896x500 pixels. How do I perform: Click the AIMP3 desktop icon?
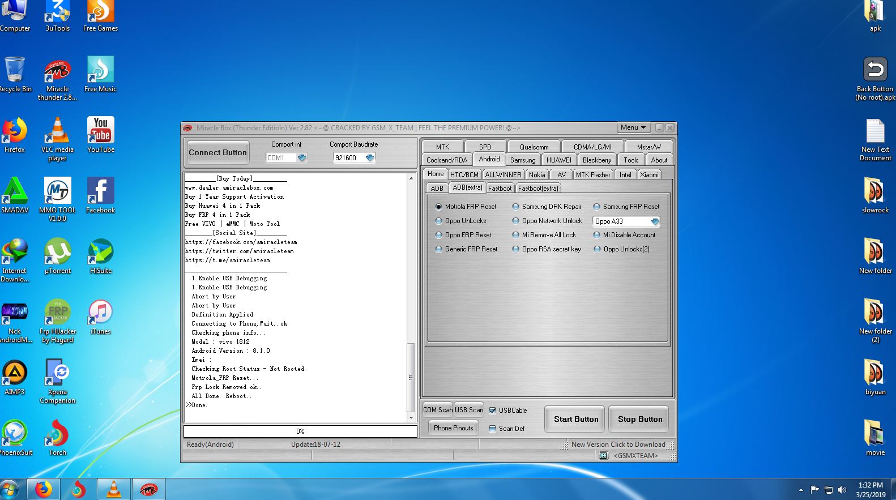pyautogui.click(x=15, y=377)
